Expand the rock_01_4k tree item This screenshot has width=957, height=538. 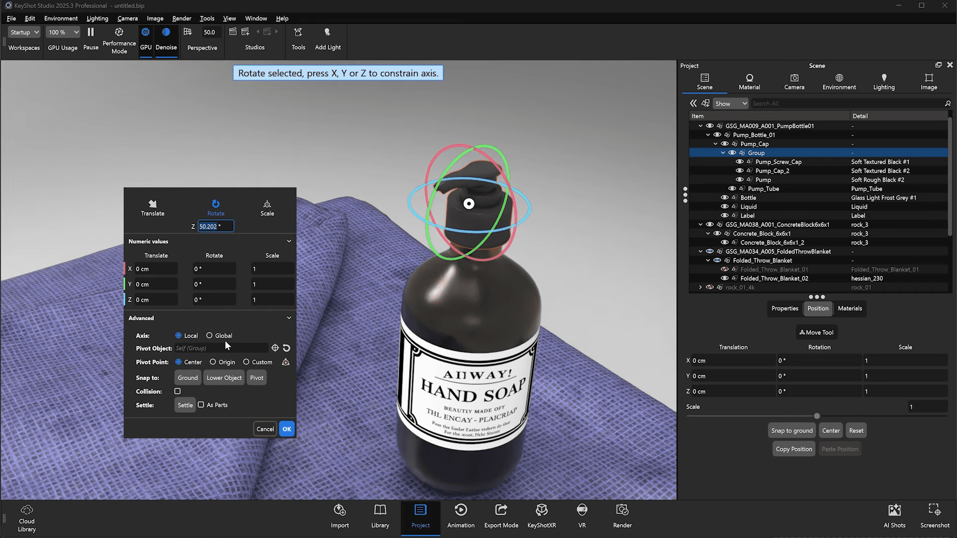click(x=700, y=287)
